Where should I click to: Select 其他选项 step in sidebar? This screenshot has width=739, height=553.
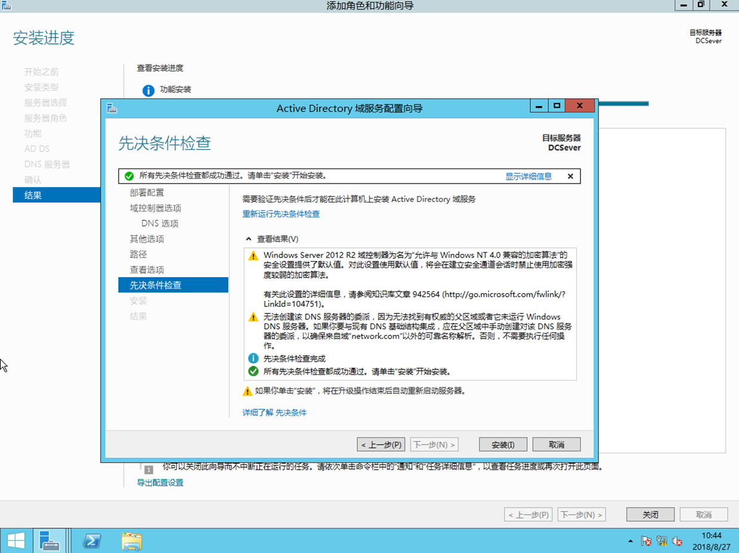(x=147, y=239)
